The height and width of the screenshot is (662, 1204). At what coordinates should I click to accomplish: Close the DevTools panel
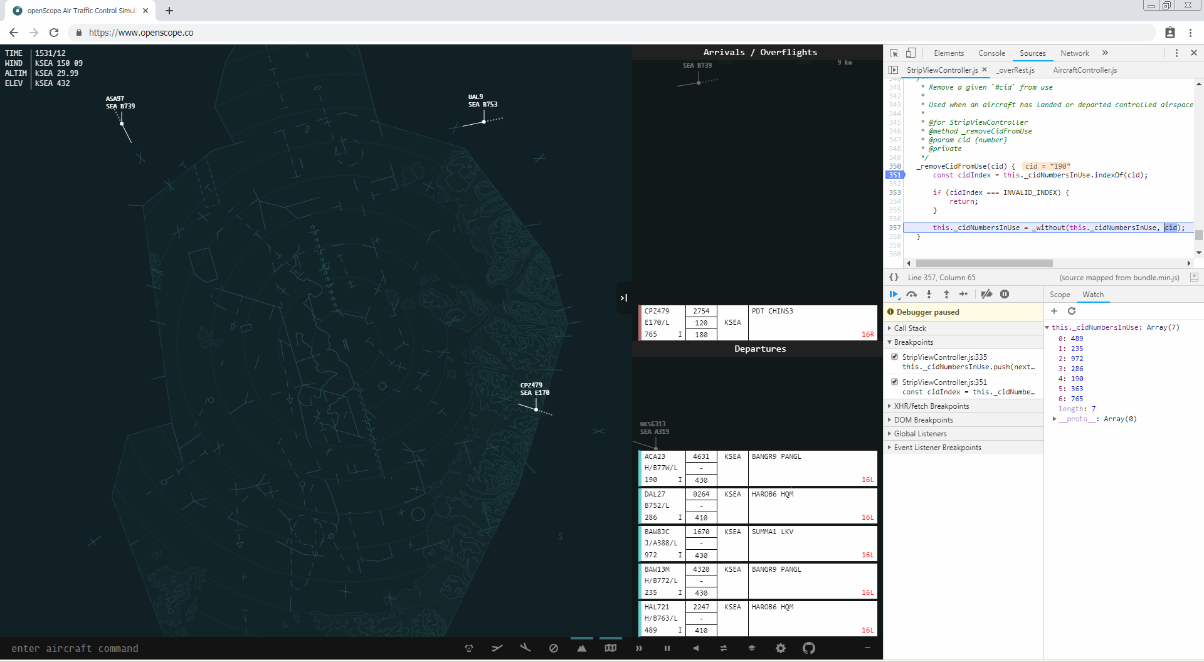pos(1194,53)
